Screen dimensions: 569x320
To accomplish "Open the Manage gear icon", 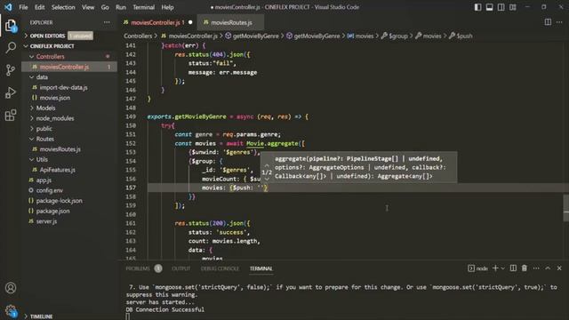I will [11, 310].
